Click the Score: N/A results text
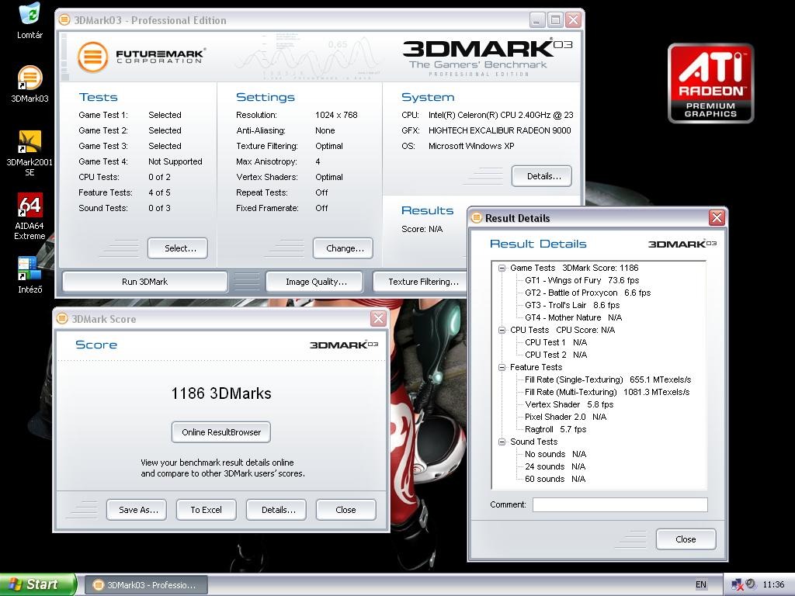795x596 pixels. pyautogui.click(x=422, y=229)
